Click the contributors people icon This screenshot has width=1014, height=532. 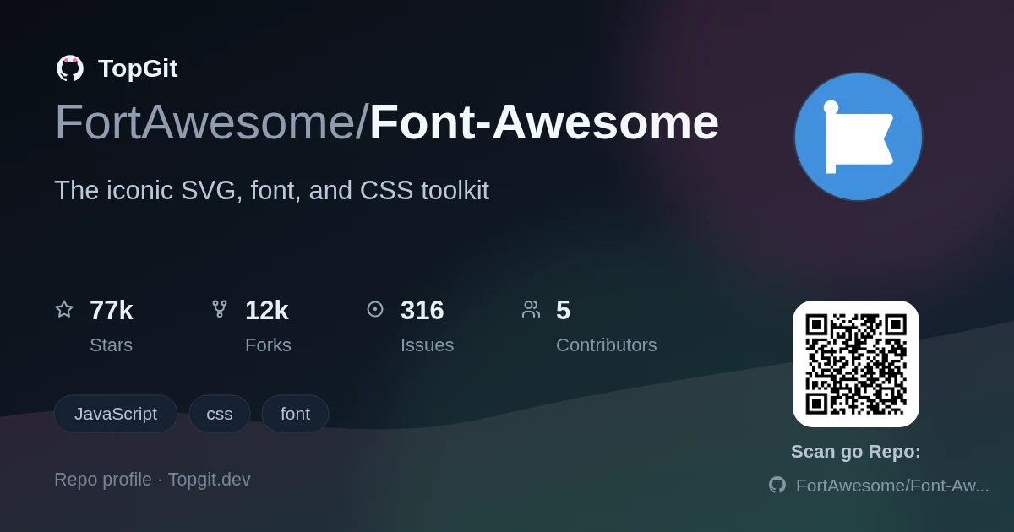[x=531, y=309]
